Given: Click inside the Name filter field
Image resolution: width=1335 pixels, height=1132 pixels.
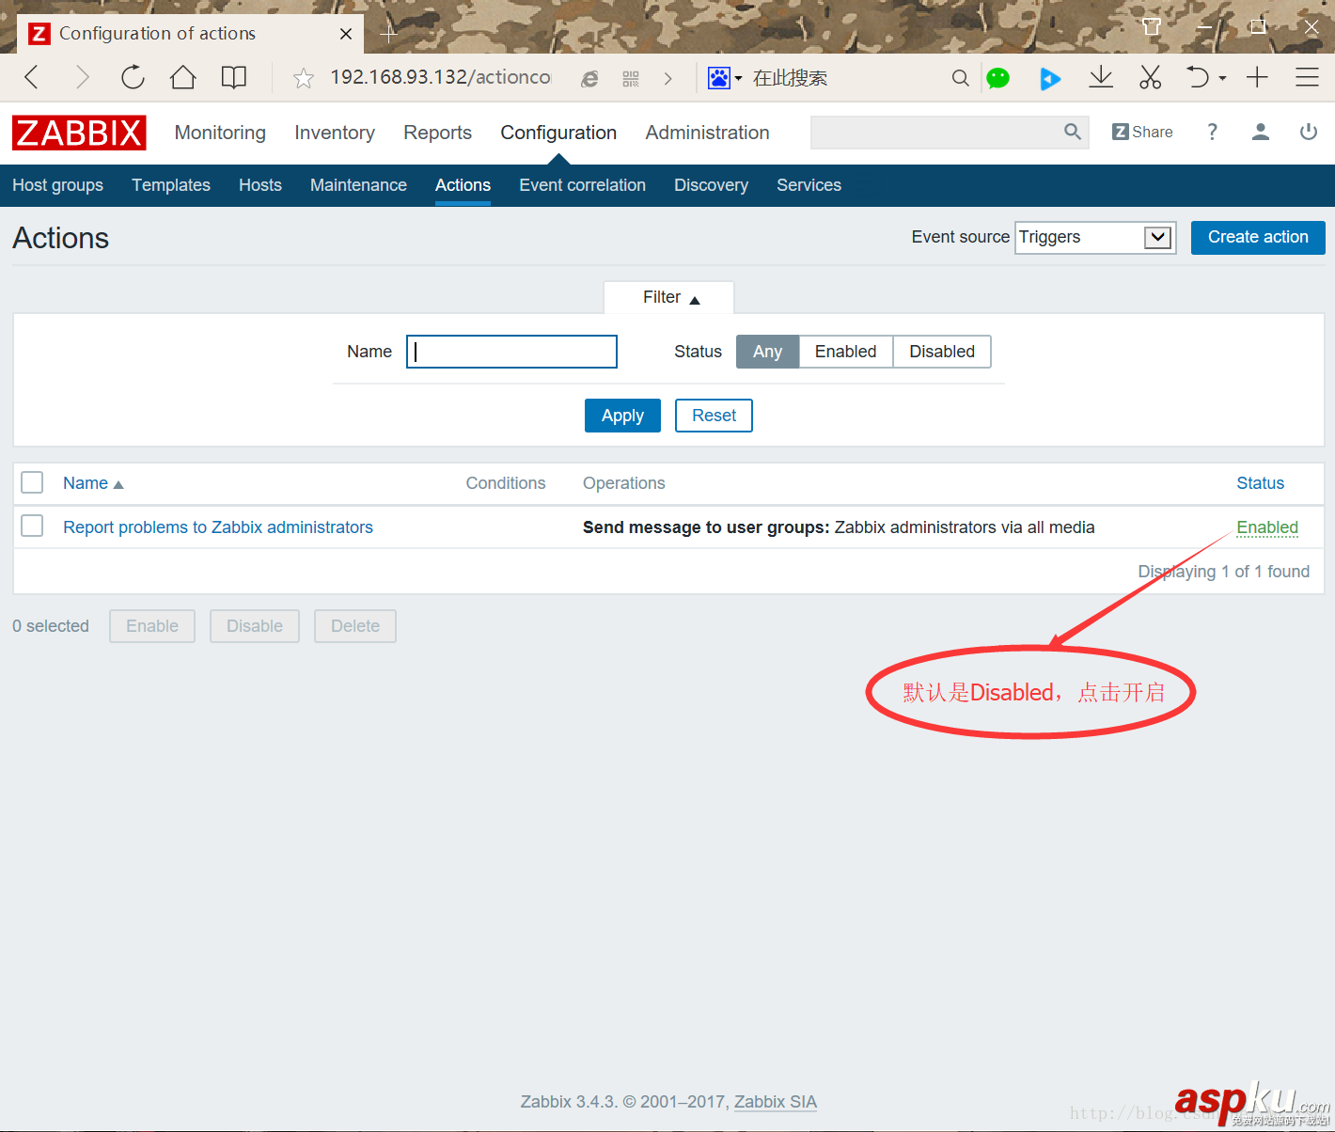Looking at the screenshot, I should [x=511, y=351].
